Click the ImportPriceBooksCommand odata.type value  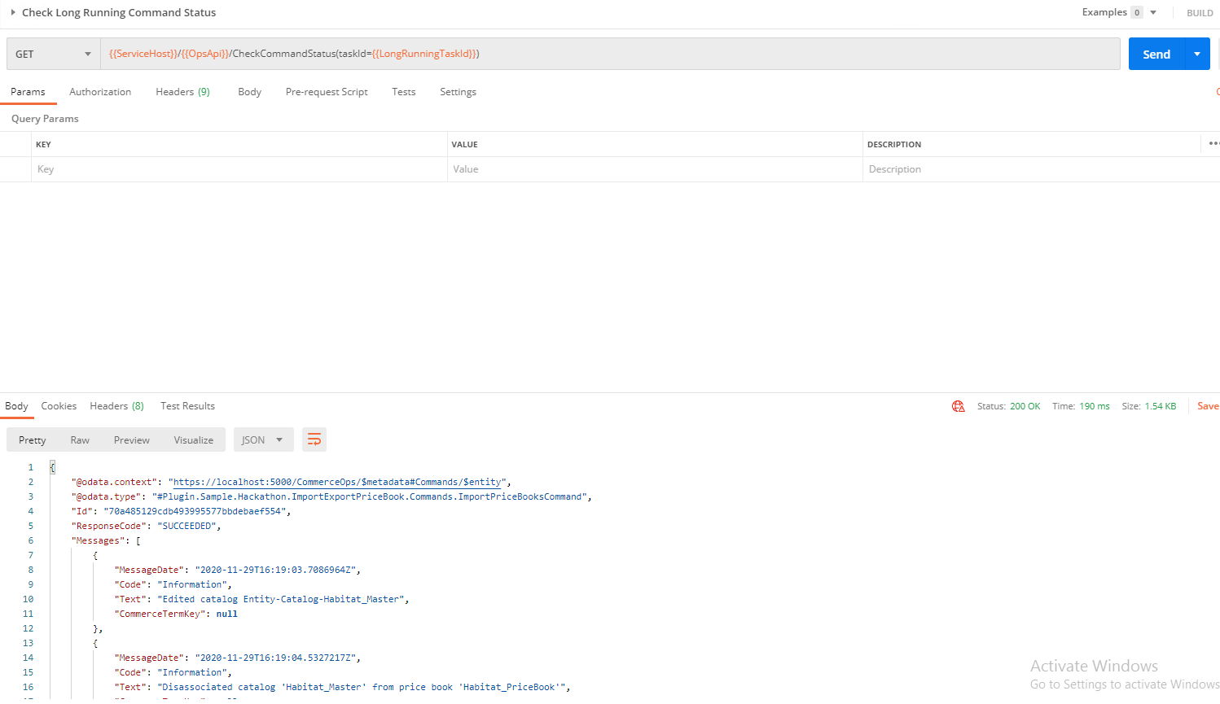pyautogui.click(x=370, y=496)
